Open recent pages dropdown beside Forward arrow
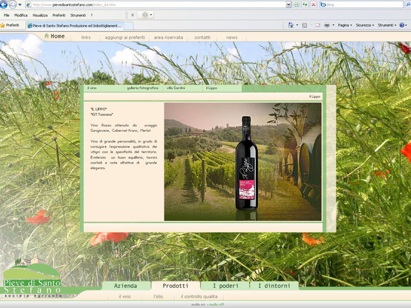 click(20, 4)
